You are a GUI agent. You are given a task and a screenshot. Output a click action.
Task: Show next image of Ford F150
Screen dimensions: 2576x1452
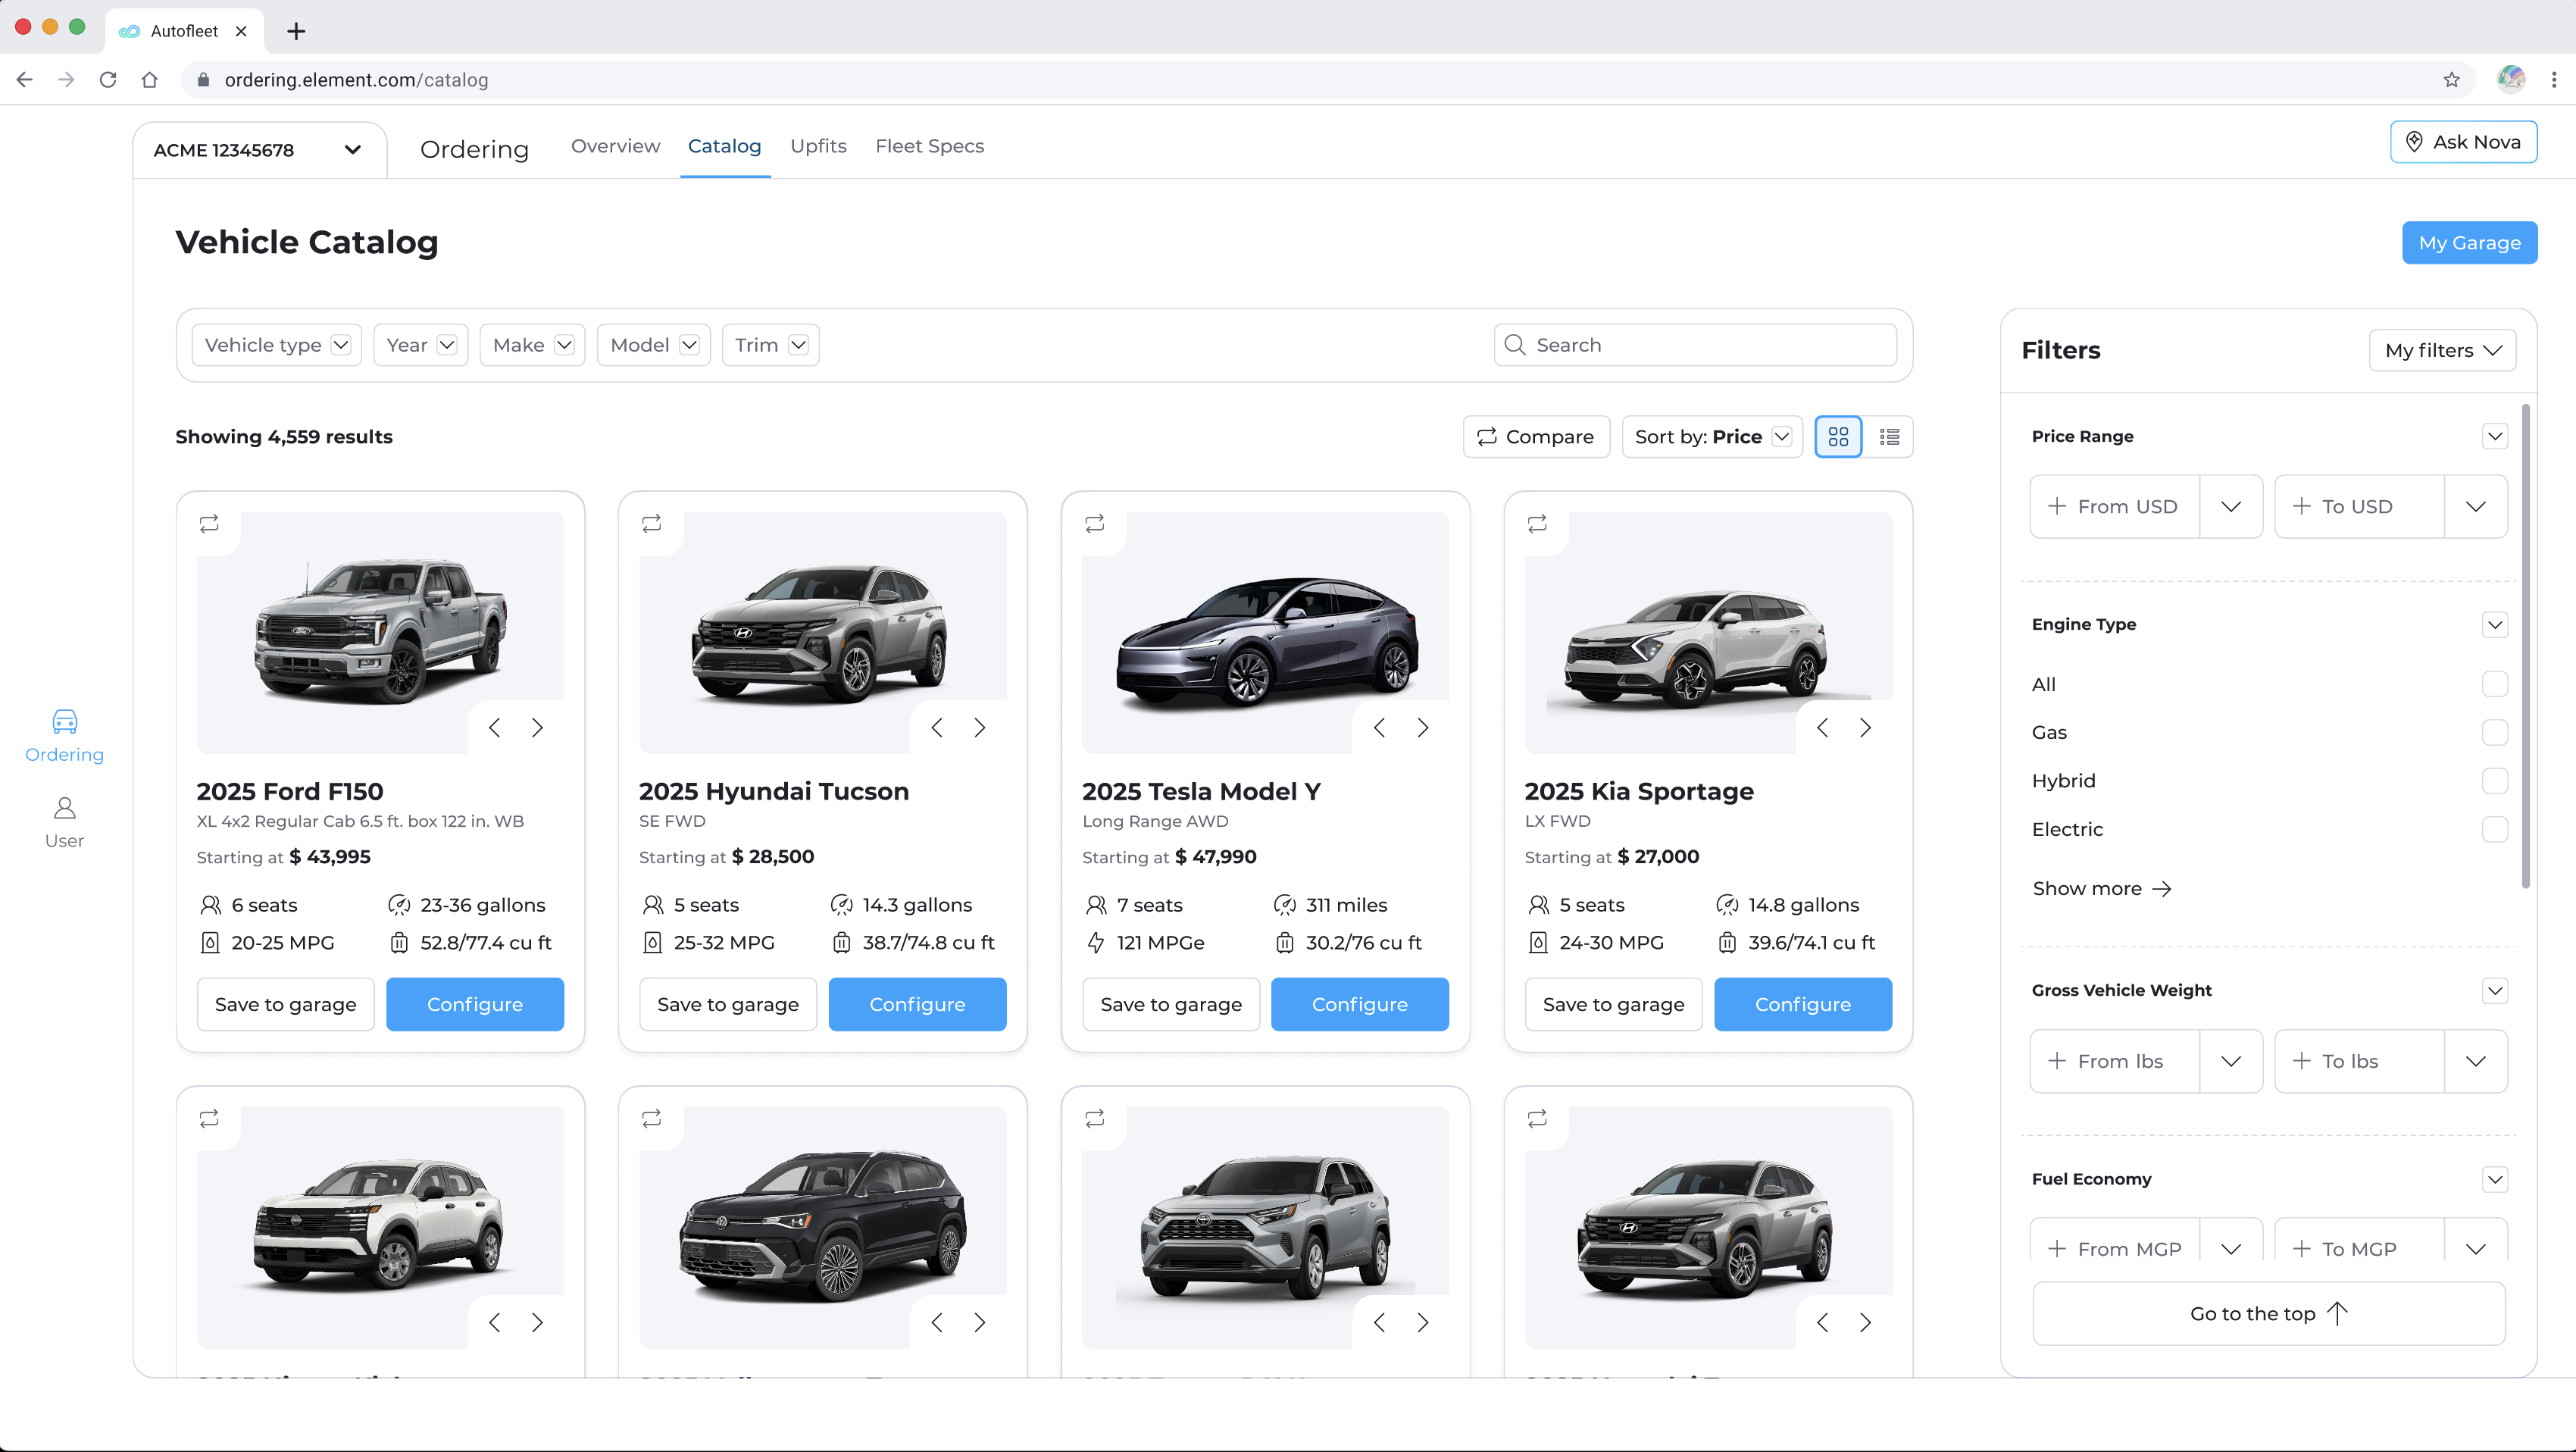coord(537,728)
